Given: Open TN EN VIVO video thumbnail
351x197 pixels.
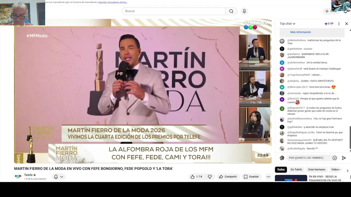Looking at the screenshot, I should click(291, 178).
